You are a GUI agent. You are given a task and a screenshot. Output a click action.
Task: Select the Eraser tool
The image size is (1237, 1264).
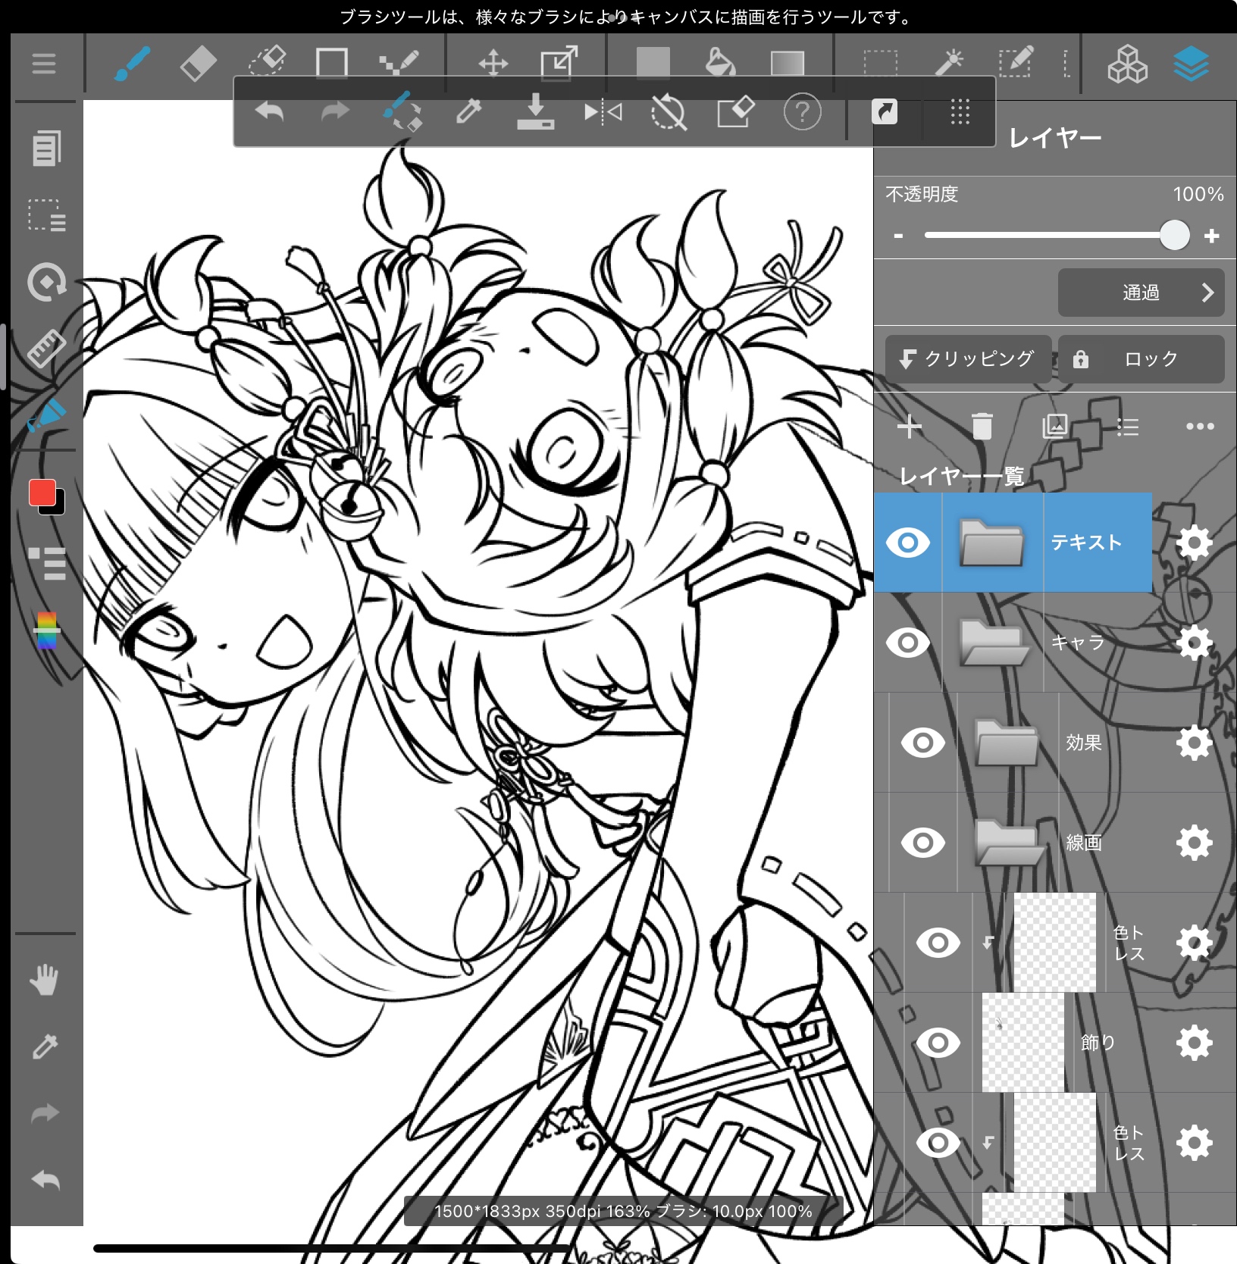[x=198, y=63]
